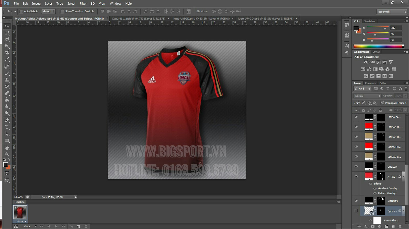Filter layers by type layers icon
This screenshot has height=229, width=409.
388,89
